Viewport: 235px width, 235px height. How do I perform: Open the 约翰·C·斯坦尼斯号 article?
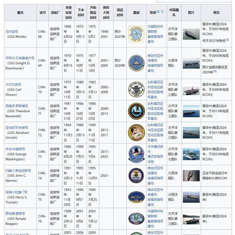tap(18, 171)
